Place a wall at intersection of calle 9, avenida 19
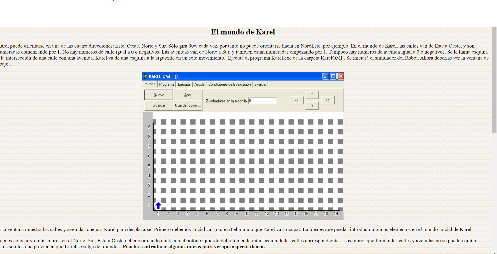 [x=336, y=127]
